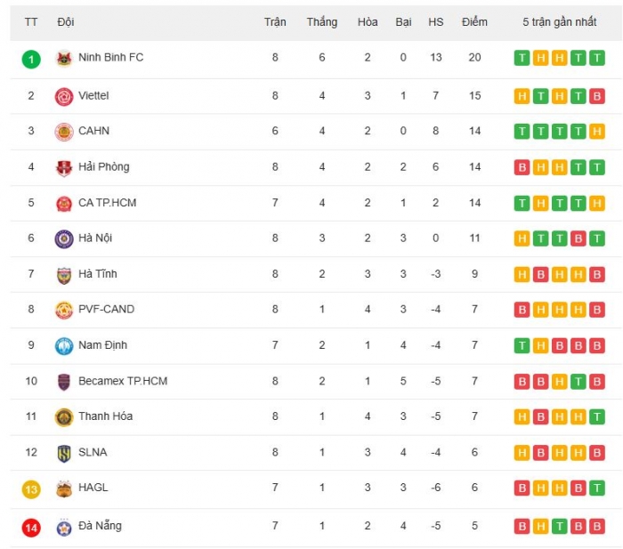This screenshot has width=623, height=549.
Task: Click the CAHN club crest
Action: pyautogui.click(x=63, y=132)
